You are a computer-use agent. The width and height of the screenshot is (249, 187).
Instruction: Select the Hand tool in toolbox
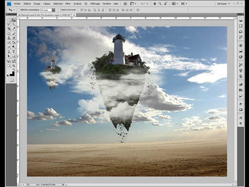pyautogui.click(x=9, y=65)
